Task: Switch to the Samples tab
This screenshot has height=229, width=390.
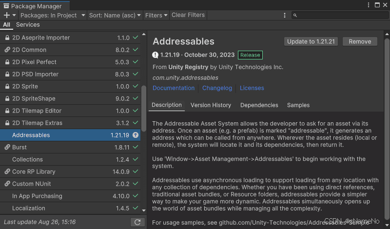Action: point(298,105)
